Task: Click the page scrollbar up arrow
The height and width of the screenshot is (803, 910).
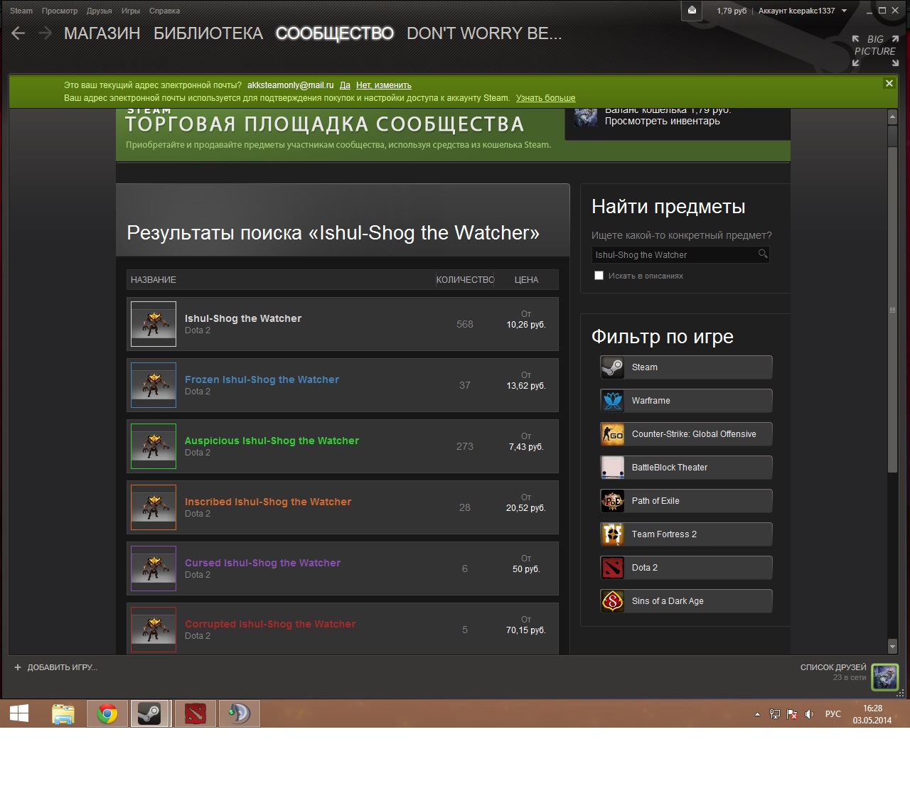Action: (893, 116)
